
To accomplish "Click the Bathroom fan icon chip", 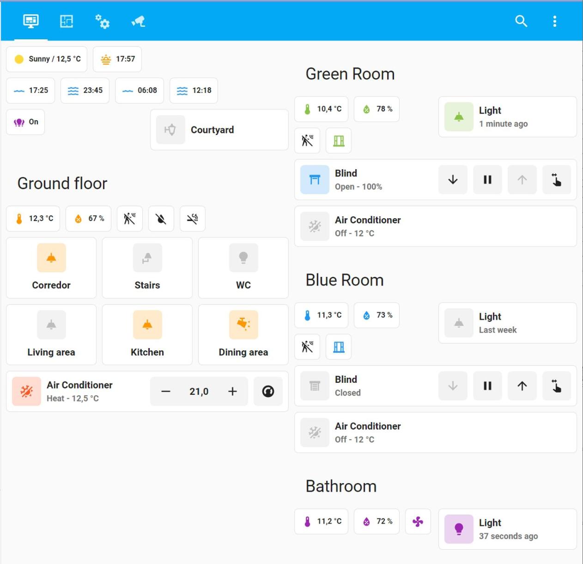I will [418, 521].
